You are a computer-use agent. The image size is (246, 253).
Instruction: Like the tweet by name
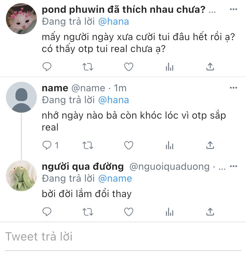(x=129, y=145)
